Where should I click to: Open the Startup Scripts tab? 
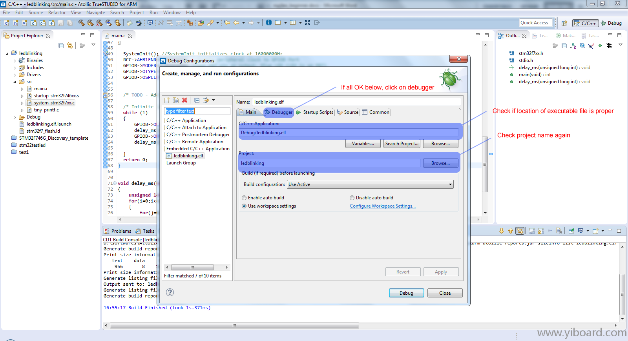pos(315,112)
